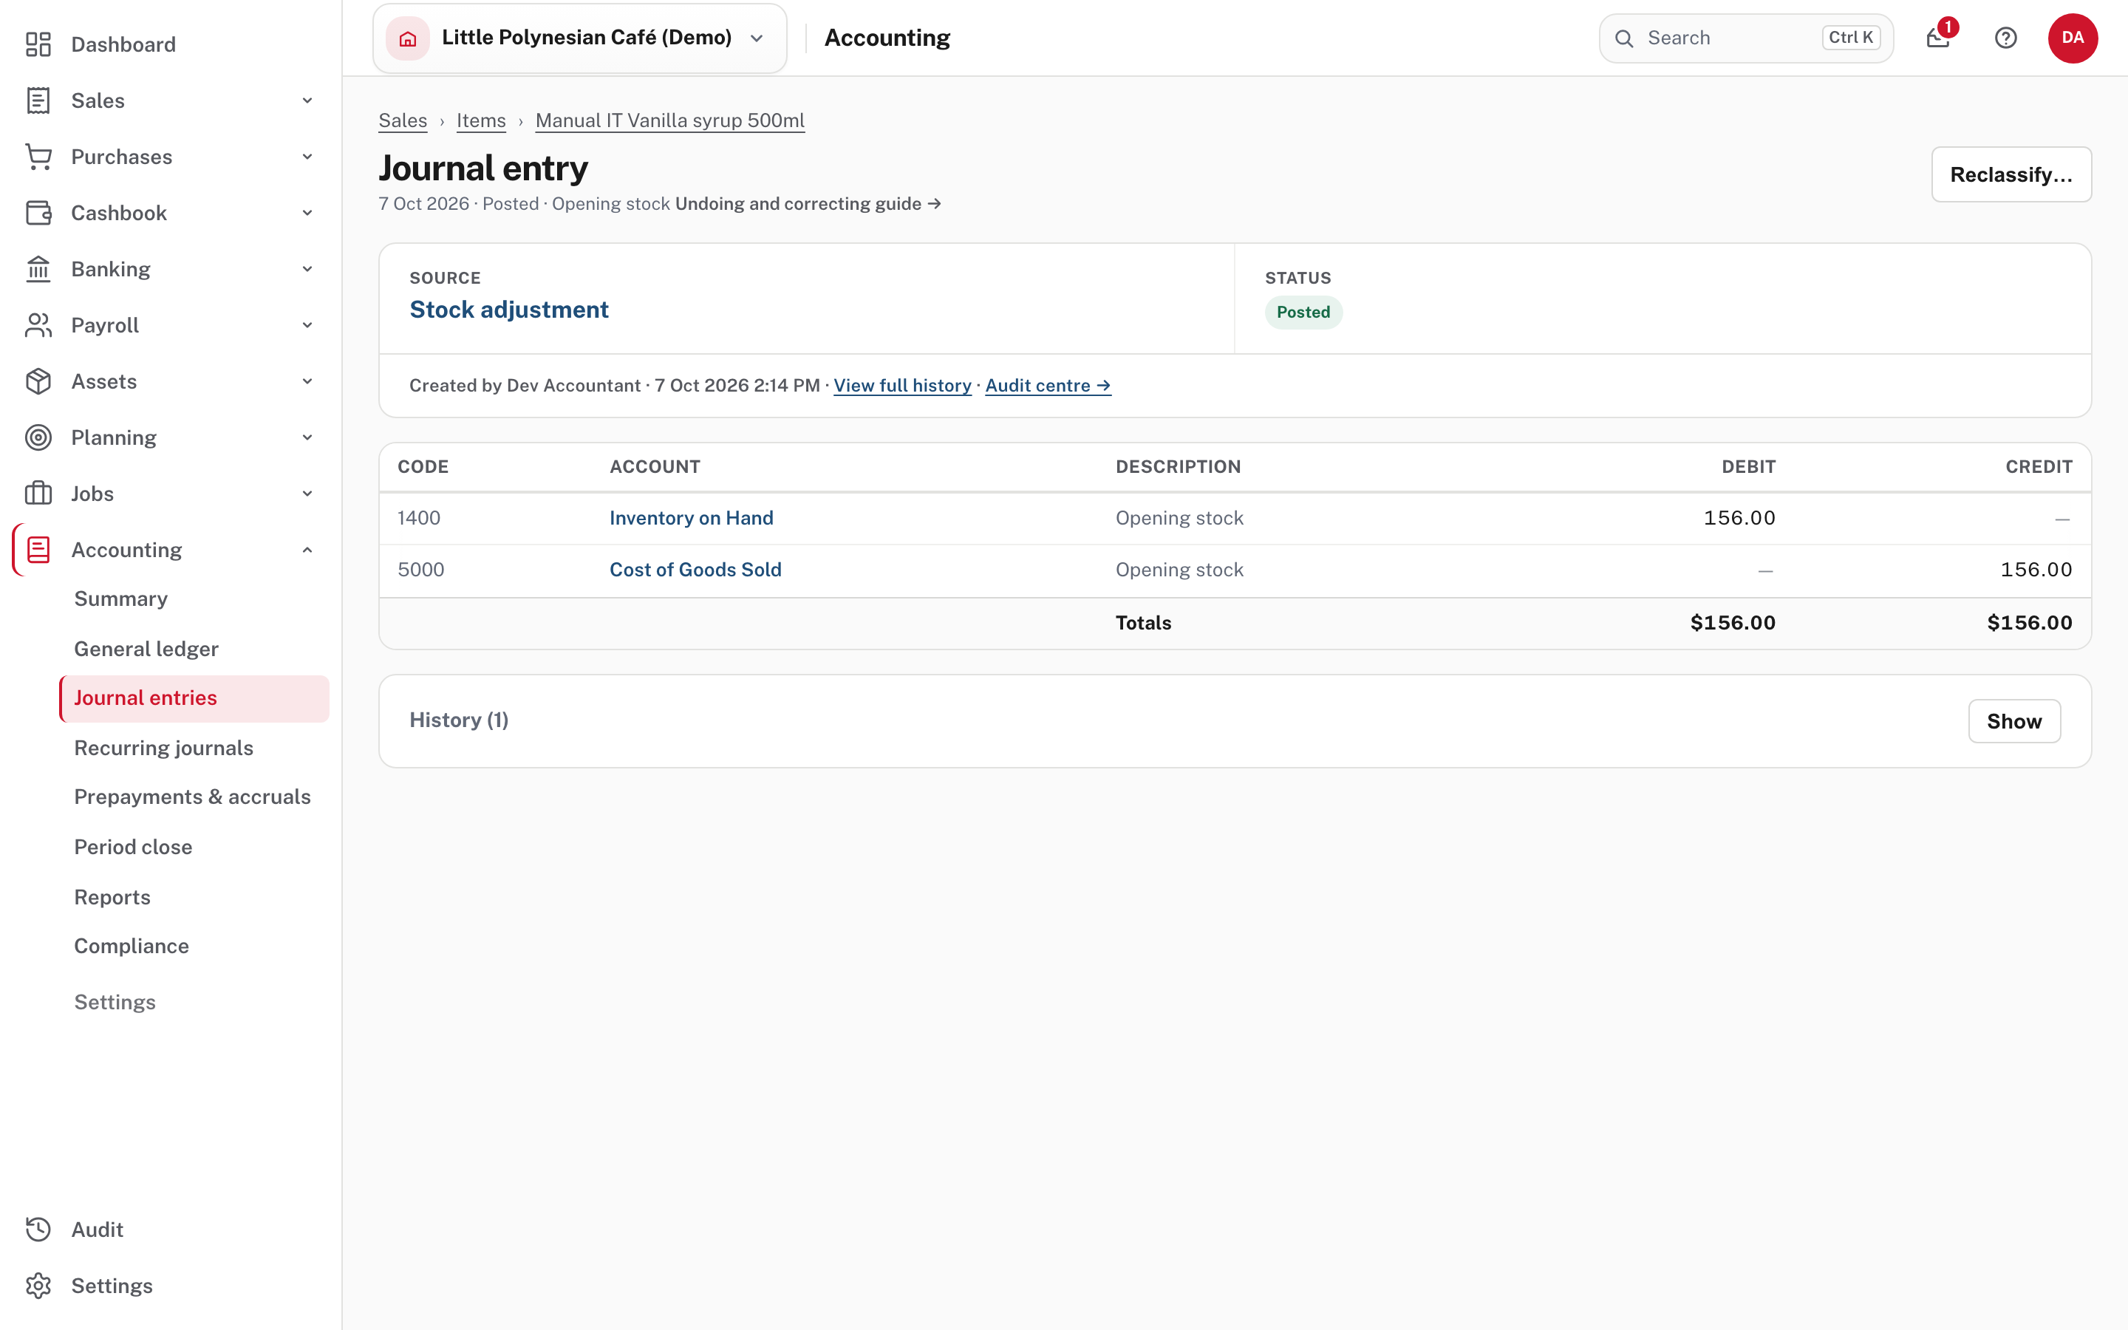Click the Planning target icon
Viewport: 2128px width, 1330px height.
(x=38, y=437)
